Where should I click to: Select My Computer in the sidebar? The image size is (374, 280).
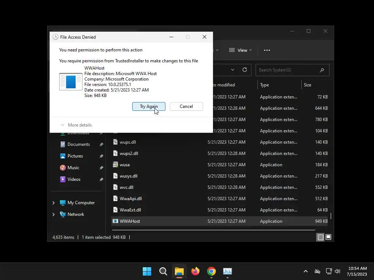81,203
